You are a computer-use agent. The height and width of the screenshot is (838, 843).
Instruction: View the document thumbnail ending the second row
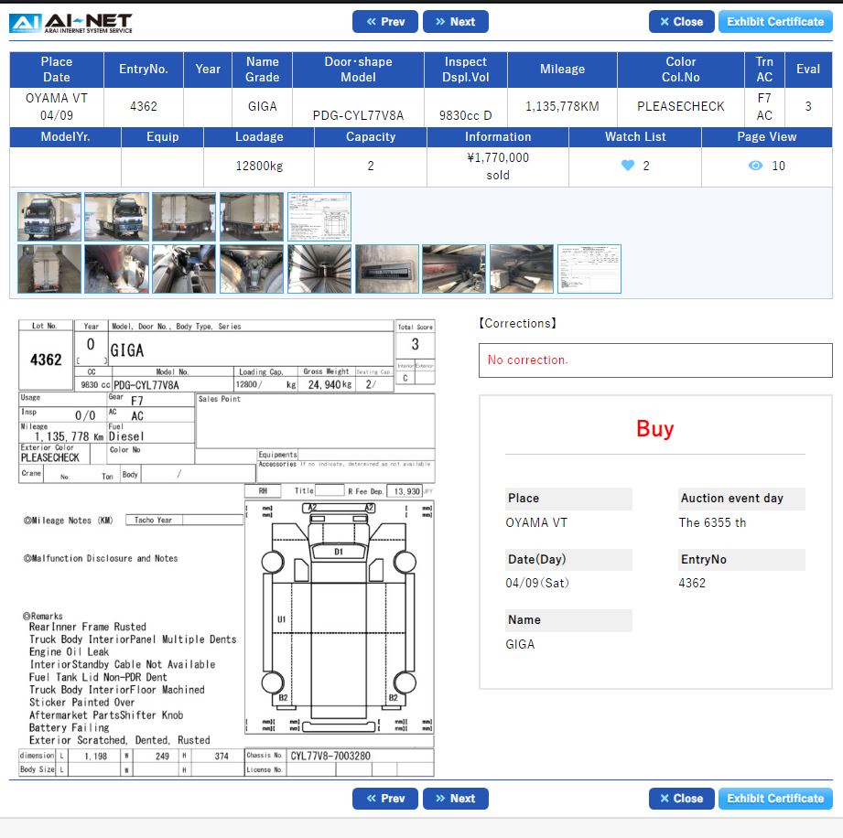click(589, 269)
